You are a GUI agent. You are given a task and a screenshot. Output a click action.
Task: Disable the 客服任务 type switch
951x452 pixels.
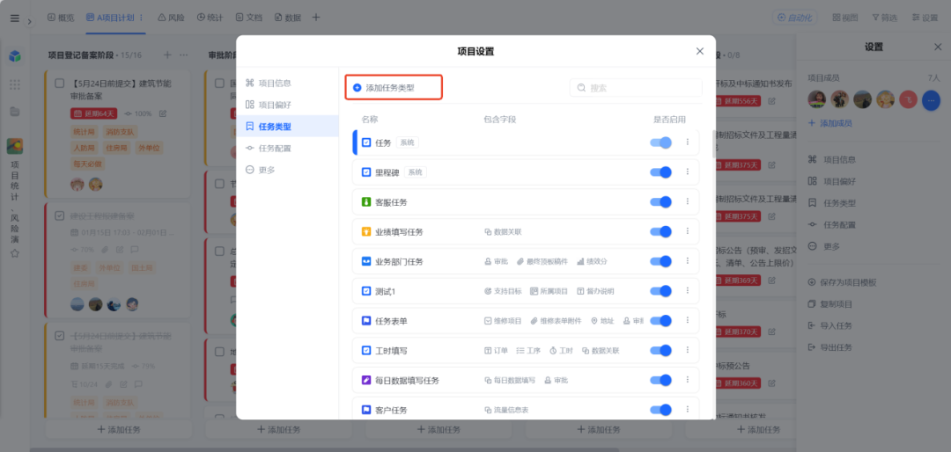click(x=660, y=201)
